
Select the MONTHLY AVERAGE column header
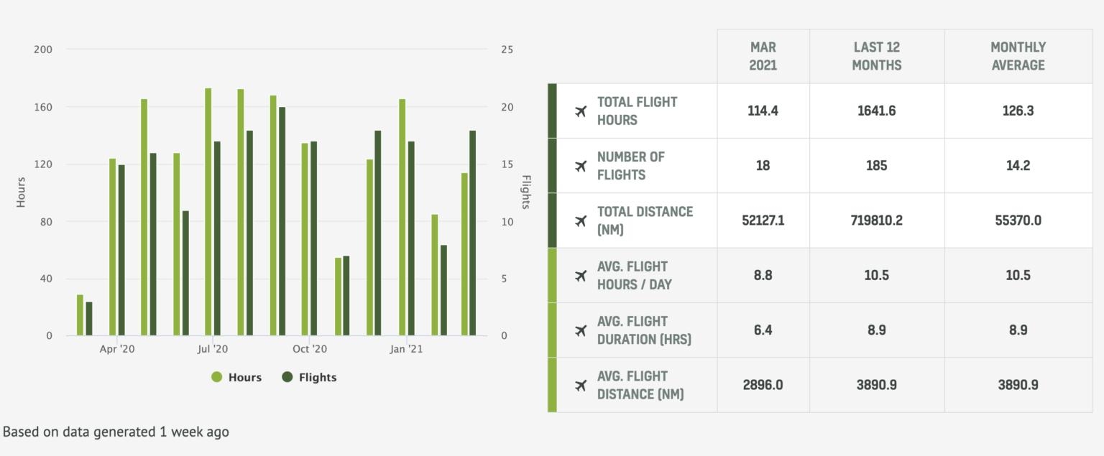(1018, 56)
